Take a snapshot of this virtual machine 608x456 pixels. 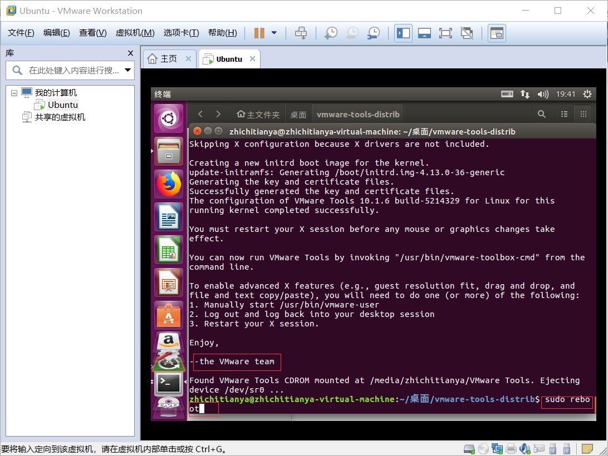pos(331,33)
